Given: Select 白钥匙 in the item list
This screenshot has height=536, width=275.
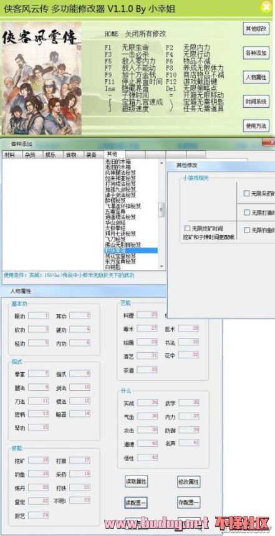Looking at the screenshot, I should click(112, 267).
